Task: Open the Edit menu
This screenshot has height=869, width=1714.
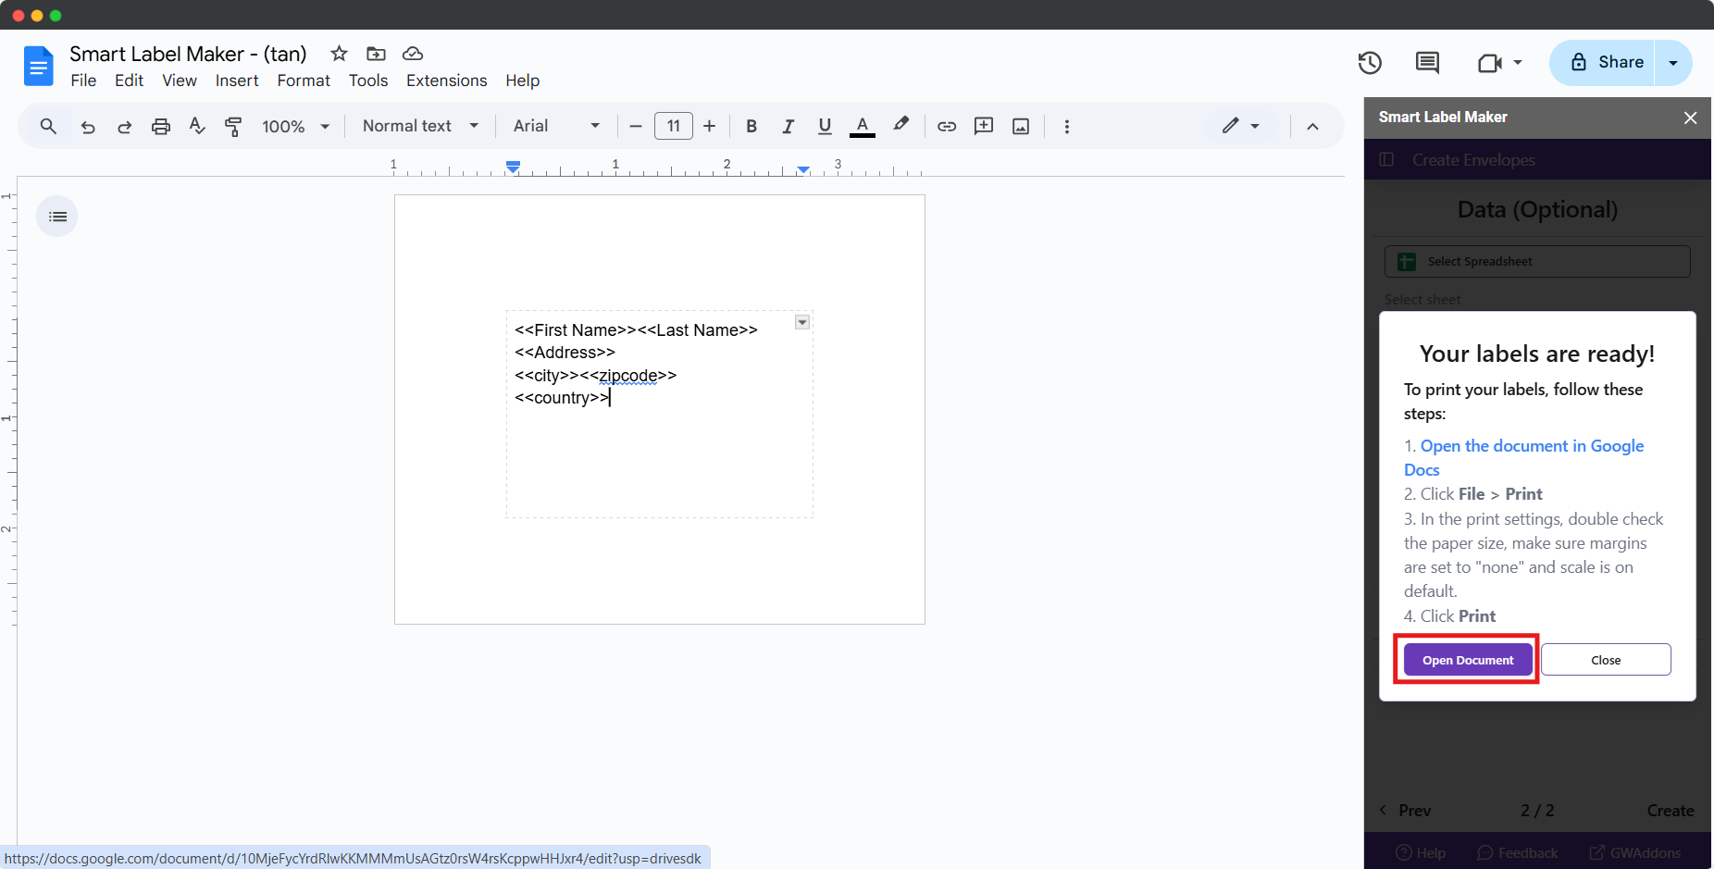Action: click(x=129, y=81)
